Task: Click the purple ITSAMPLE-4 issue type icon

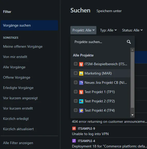Action: 74,141
